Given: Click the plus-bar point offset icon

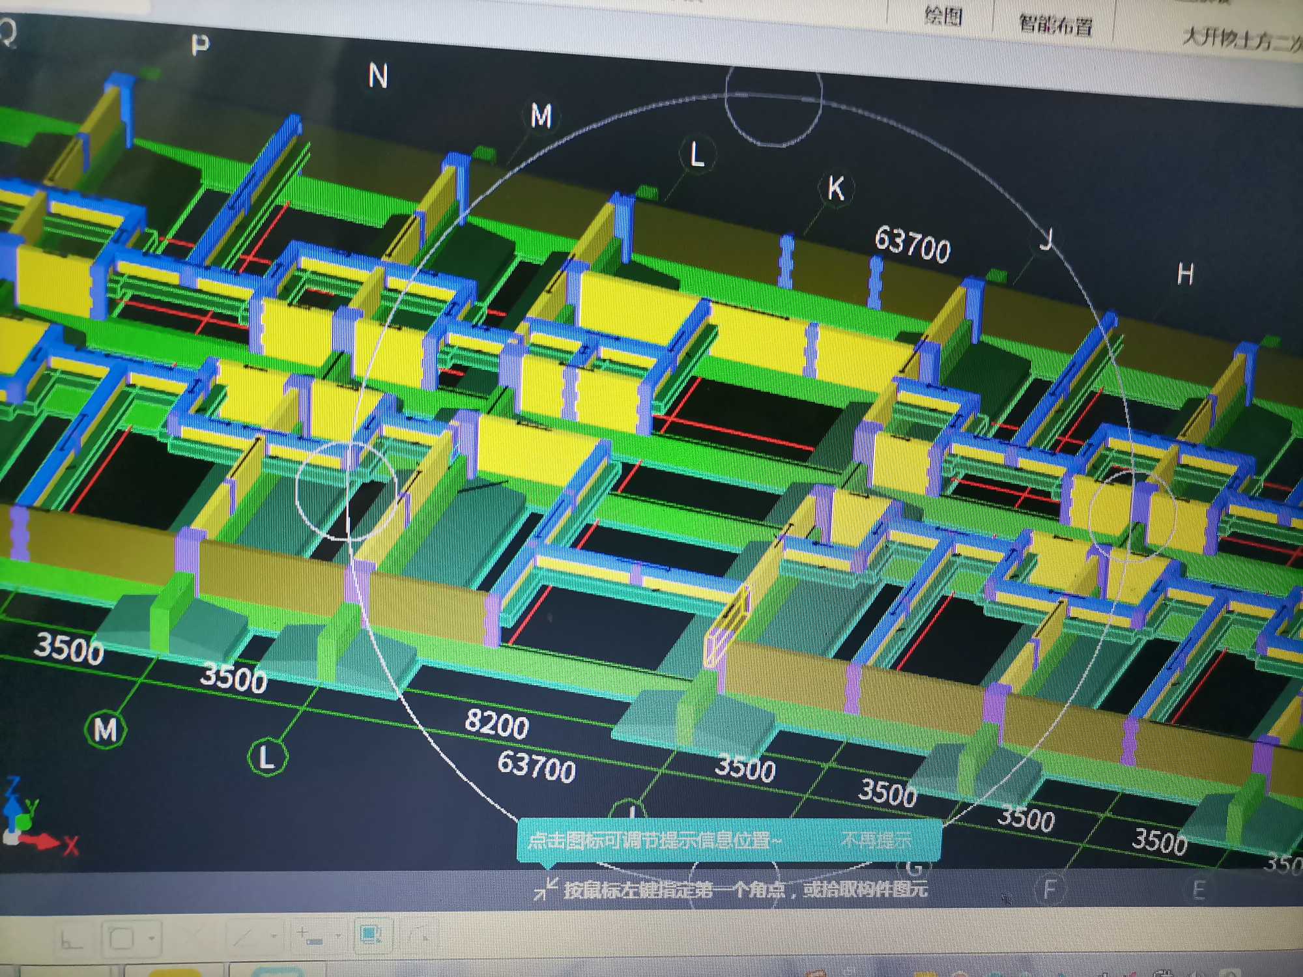Looking at the screenshot, I should coord(309,936).
